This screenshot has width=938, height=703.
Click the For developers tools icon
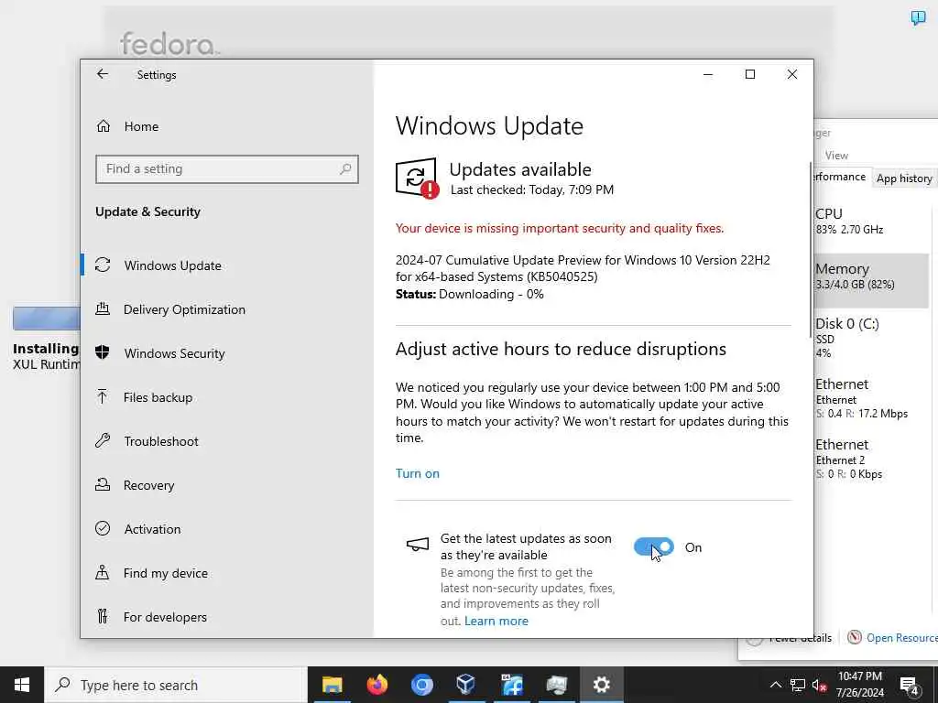[x=103, y=616]
